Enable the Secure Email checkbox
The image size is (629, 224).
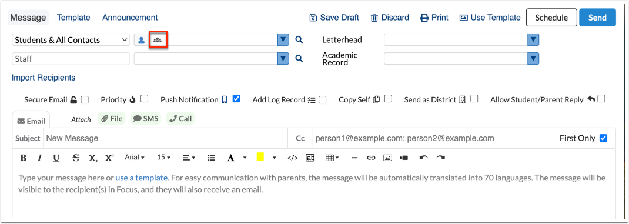(84, 99)
